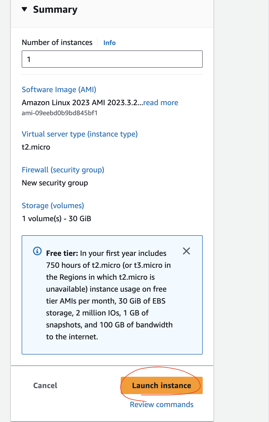The width and height of the screenshot is (269, 422).
Task: Click the New security group value
Action: tap(55, 183)
